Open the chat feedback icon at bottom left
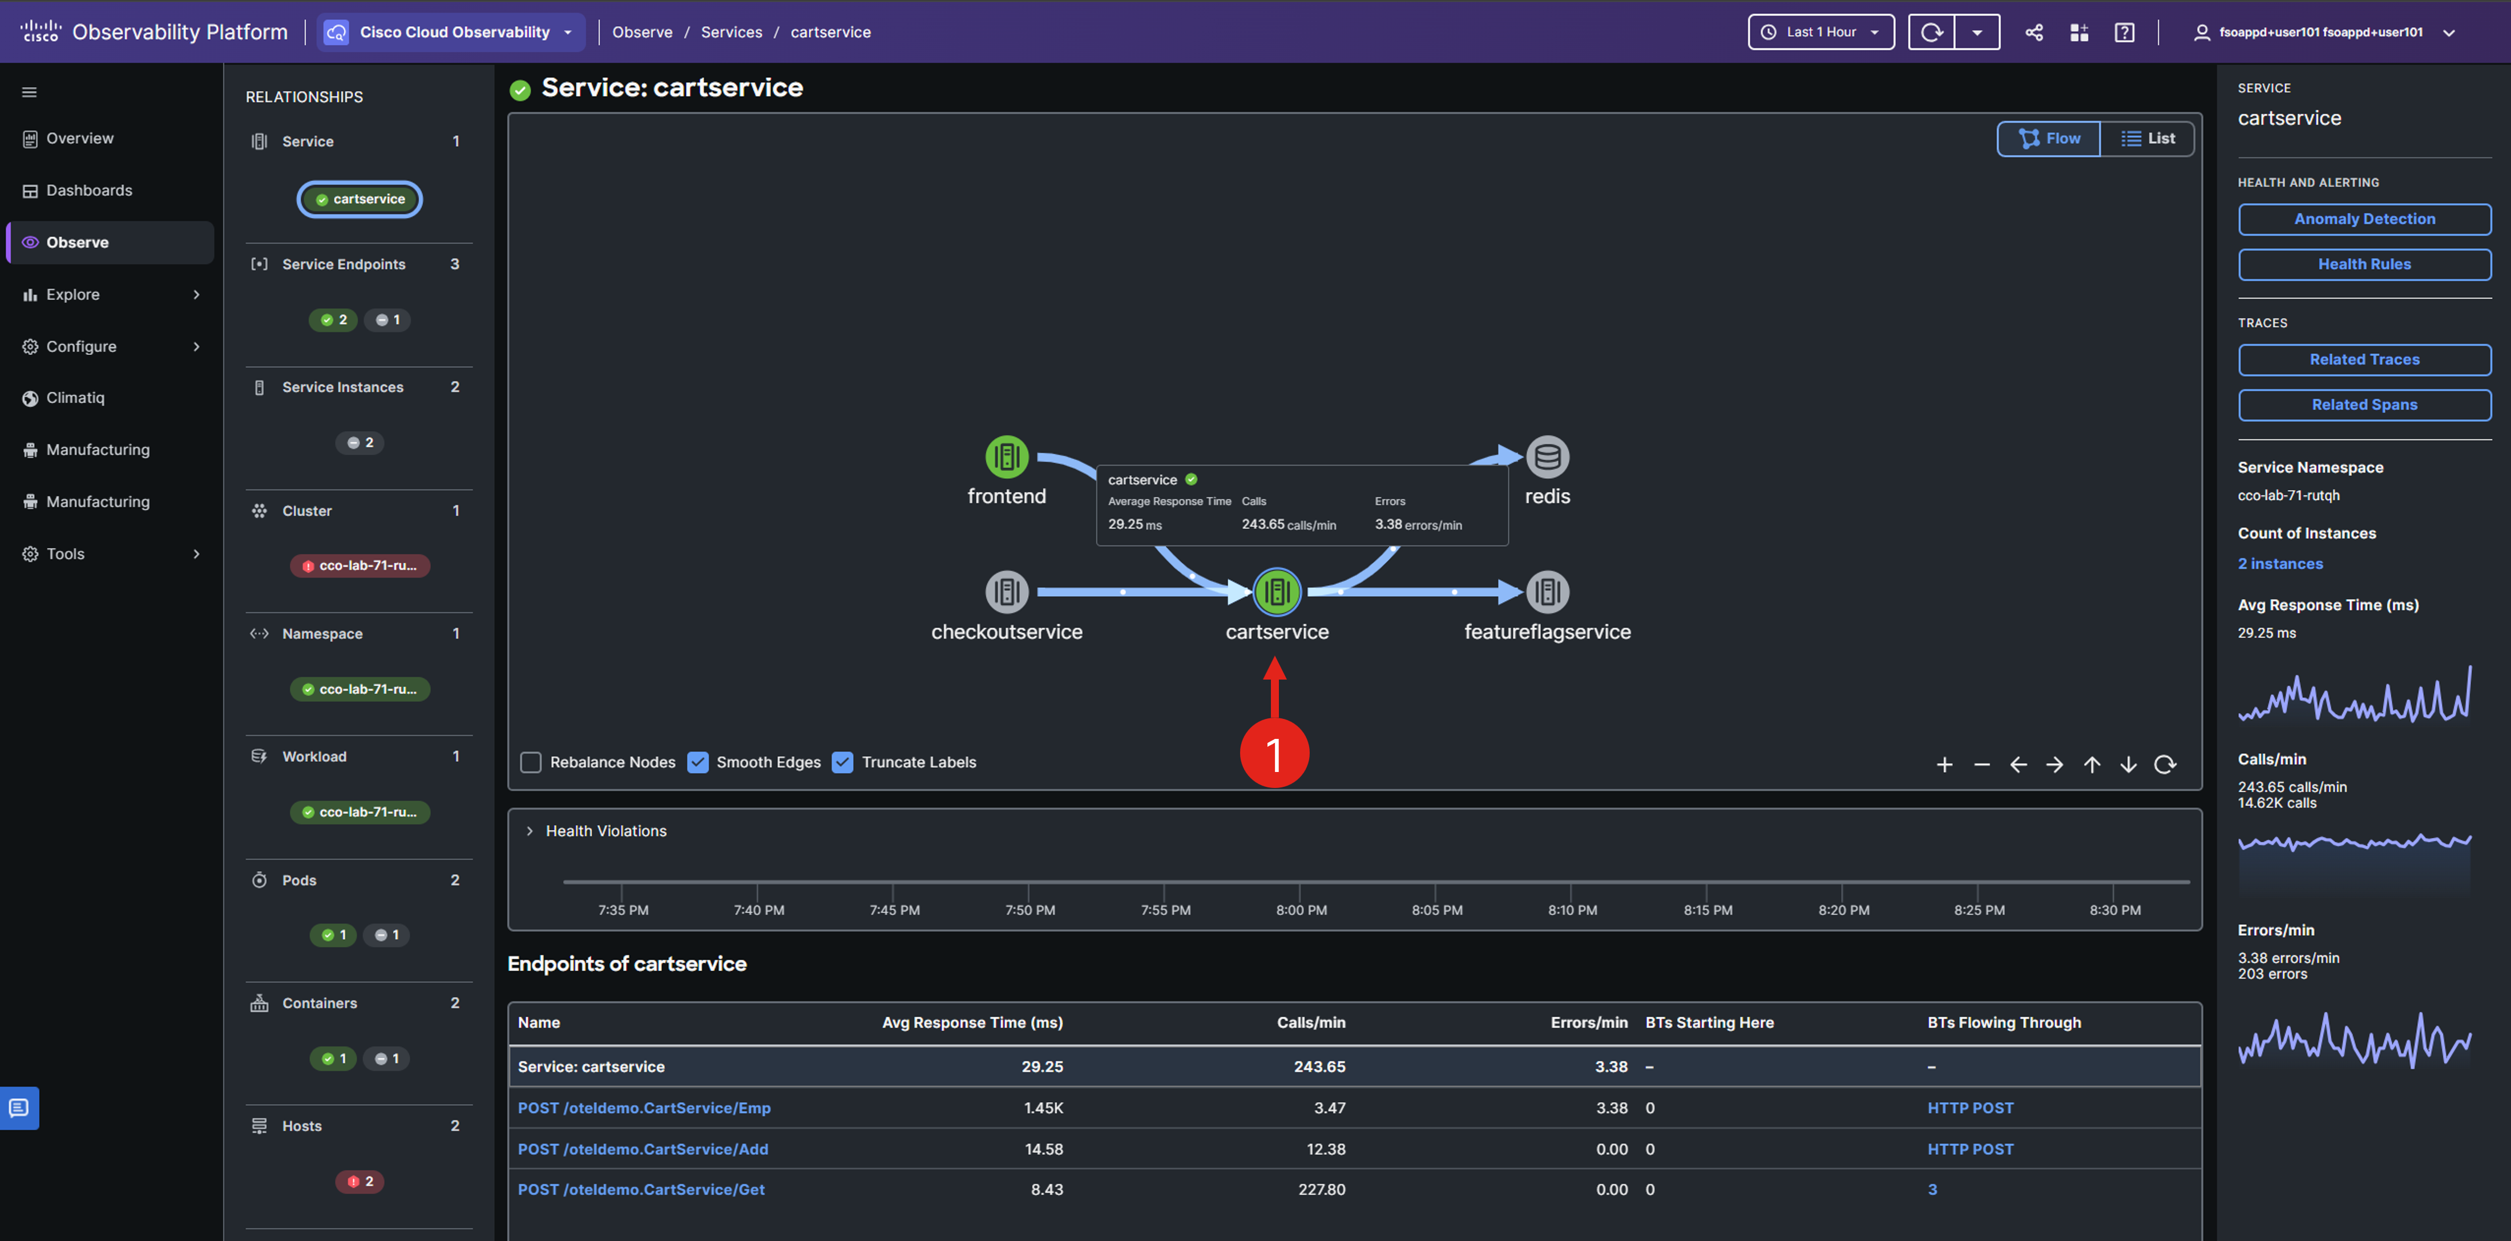 [19, 1107]
